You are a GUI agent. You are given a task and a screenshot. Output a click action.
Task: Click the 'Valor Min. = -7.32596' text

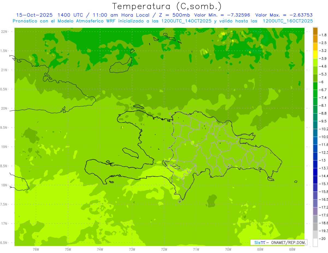[222, 15]
